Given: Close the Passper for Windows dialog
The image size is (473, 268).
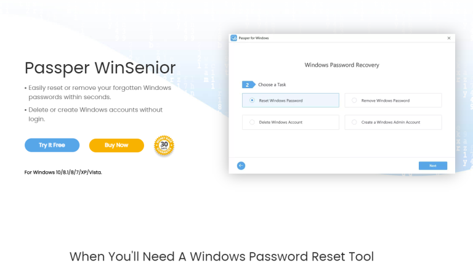Looking at the screenshot, I should (x=449, y=38).
